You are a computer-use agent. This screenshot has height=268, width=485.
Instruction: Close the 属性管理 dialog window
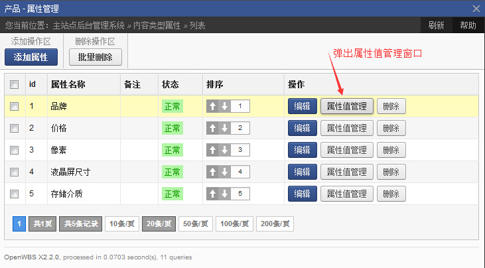[476, 8]
